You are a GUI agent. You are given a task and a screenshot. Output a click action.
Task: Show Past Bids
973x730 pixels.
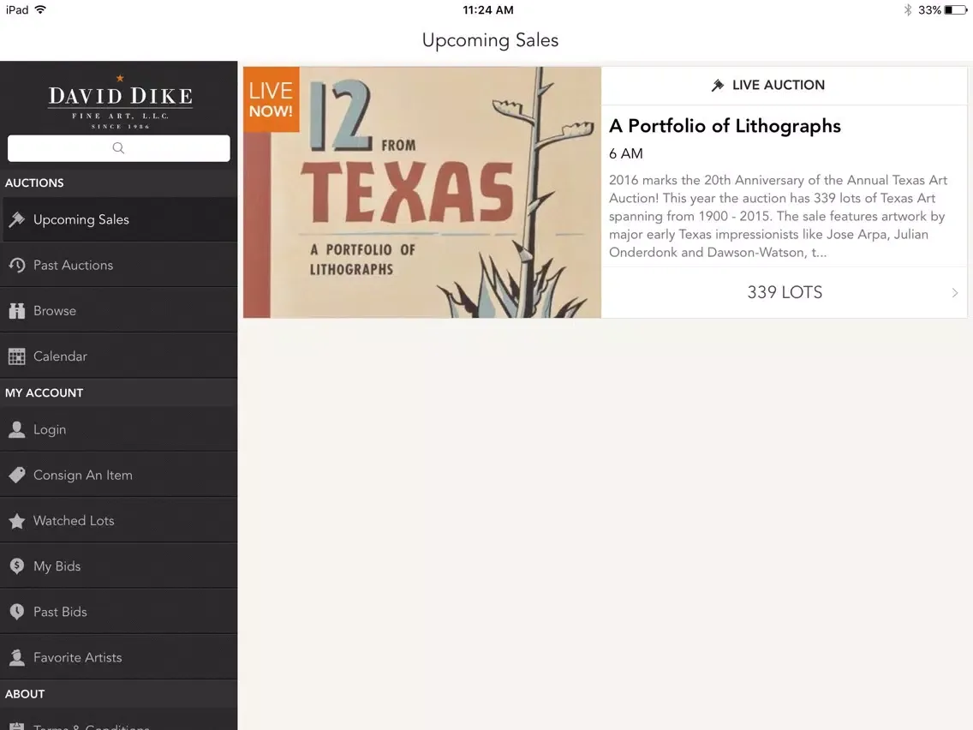[x=118, y=612]
